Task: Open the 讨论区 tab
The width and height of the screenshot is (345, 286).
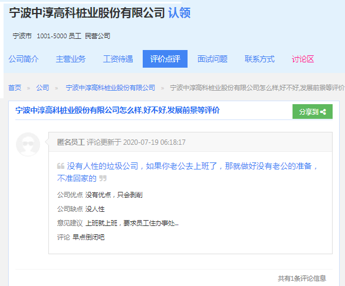Action: pos(303,59)
